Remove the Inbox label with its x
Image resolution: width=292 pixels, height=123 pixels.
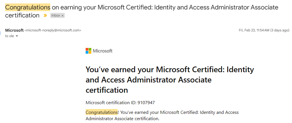(x=63, y=16)
